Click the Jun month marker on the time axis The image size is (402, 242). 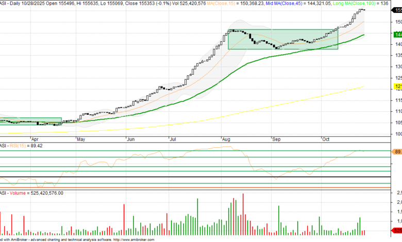pyautogui.click(x=131, y=139)
